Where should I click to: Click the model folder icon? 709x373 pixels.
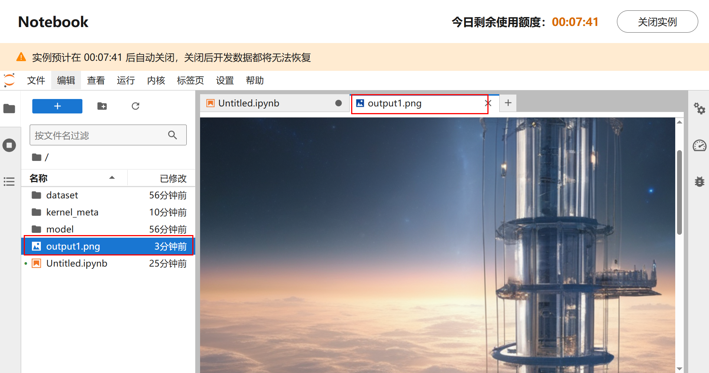click(36, 229)
